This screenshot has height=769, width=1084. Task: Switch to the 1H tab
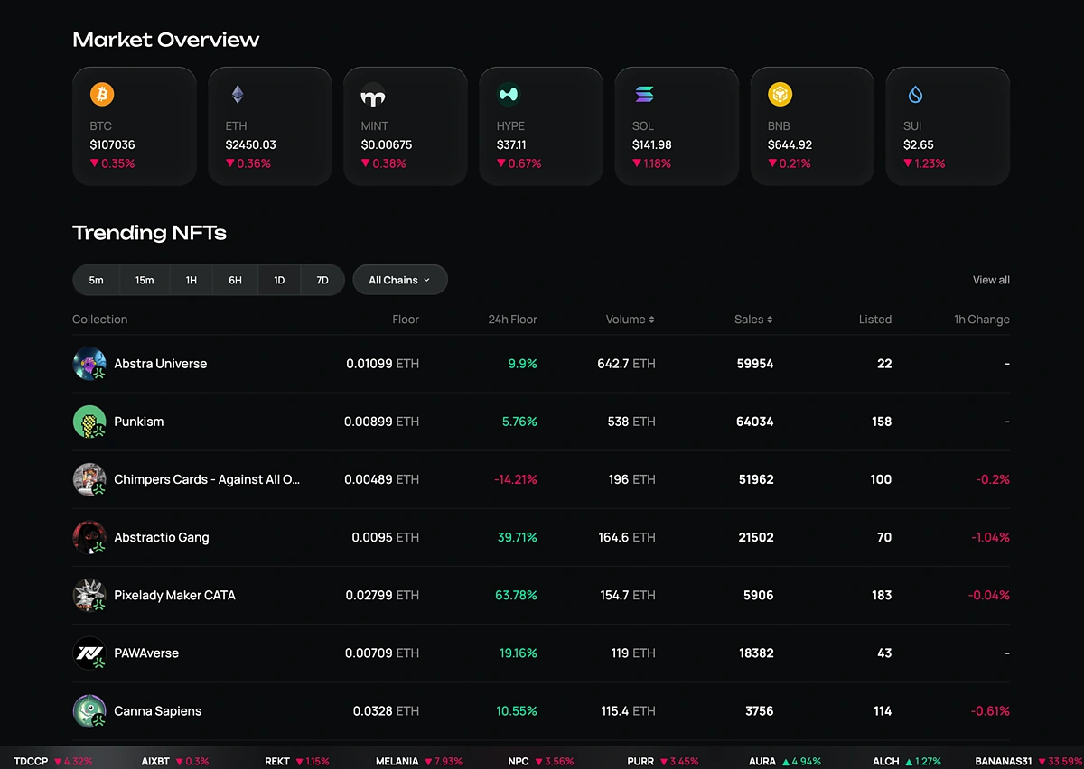pos(192,280)
